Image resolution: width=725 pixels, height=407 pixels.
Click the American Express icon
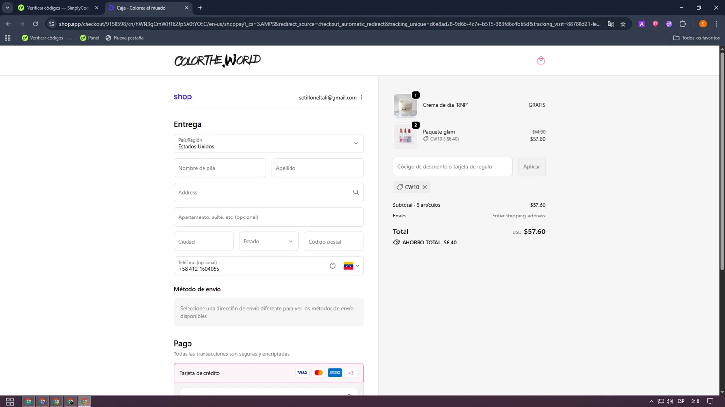[x=334, y=373]
